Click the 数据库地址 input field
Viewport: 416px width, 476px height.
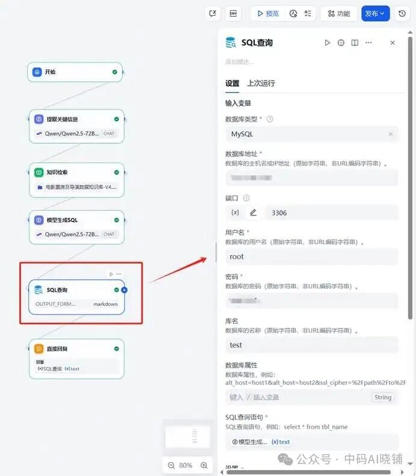(311, 178)
